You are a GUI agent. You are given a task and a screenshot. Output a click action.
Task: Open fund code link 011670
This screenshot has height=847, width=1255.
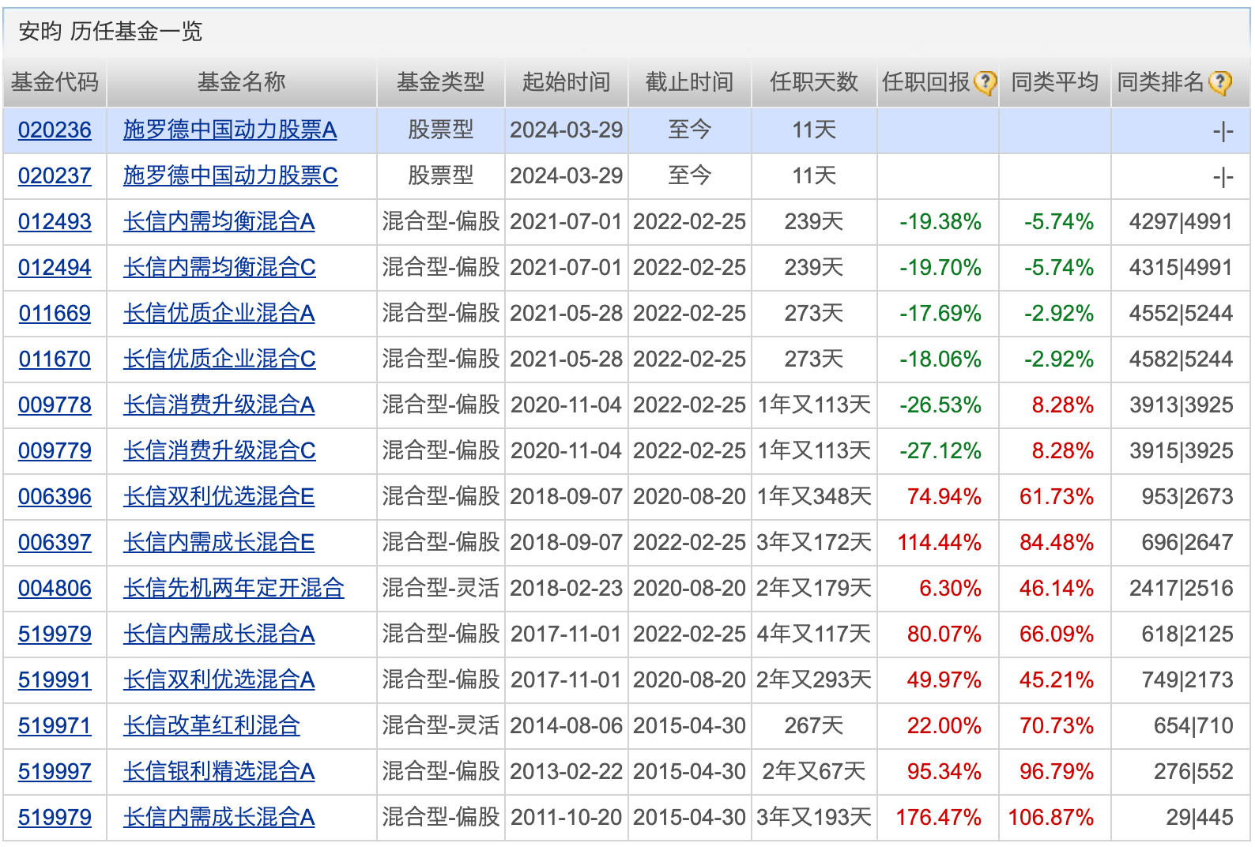tap(55, 360)
